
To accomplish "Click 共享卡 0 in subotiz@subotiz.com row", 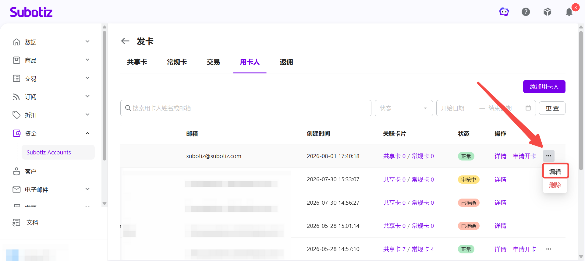I will coord(394,156).
